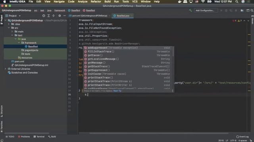Open the Navigate menu
The height and width of the screenshot is (142, 254).
click(59, 2)
